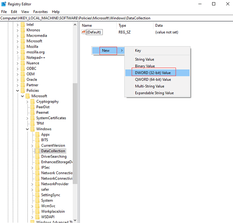233x223 pixels.
Task: Click the Nuance folder icon
Action: coord(23,63)
